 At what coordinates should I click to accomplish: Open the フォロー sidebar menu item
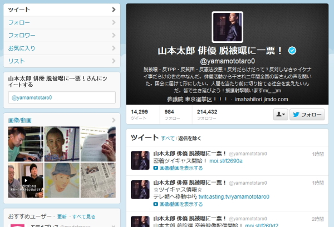(62, 23)
